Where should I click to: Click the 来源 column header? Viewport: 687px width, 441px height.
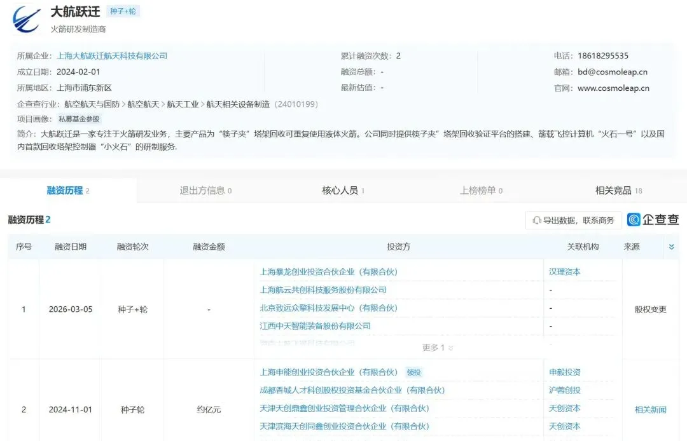[x=632, y=247]
